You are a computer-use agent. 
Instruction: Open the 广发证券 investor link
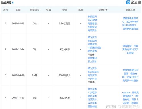click(92, 93)
